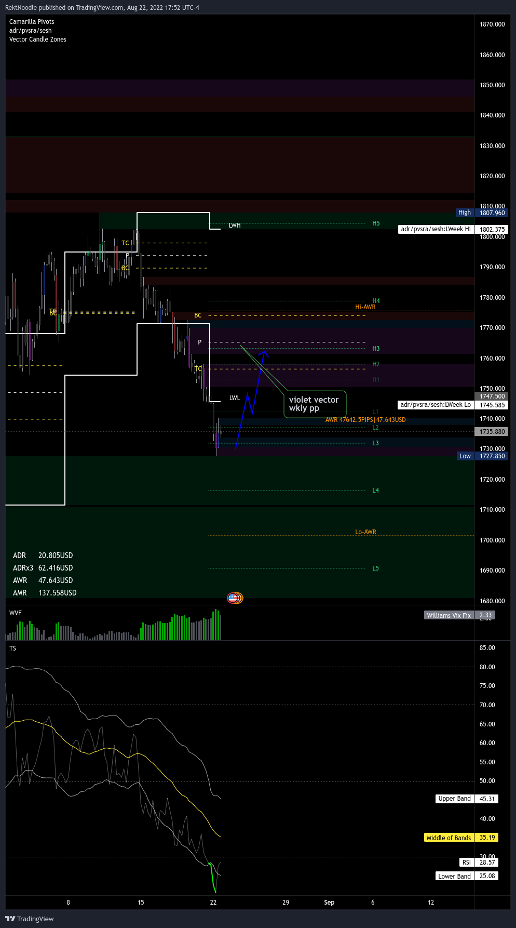Click the 1747.500 gray price tag
Image resolution: width=516 pixels, height=928 pixels.
coord(492,396)
